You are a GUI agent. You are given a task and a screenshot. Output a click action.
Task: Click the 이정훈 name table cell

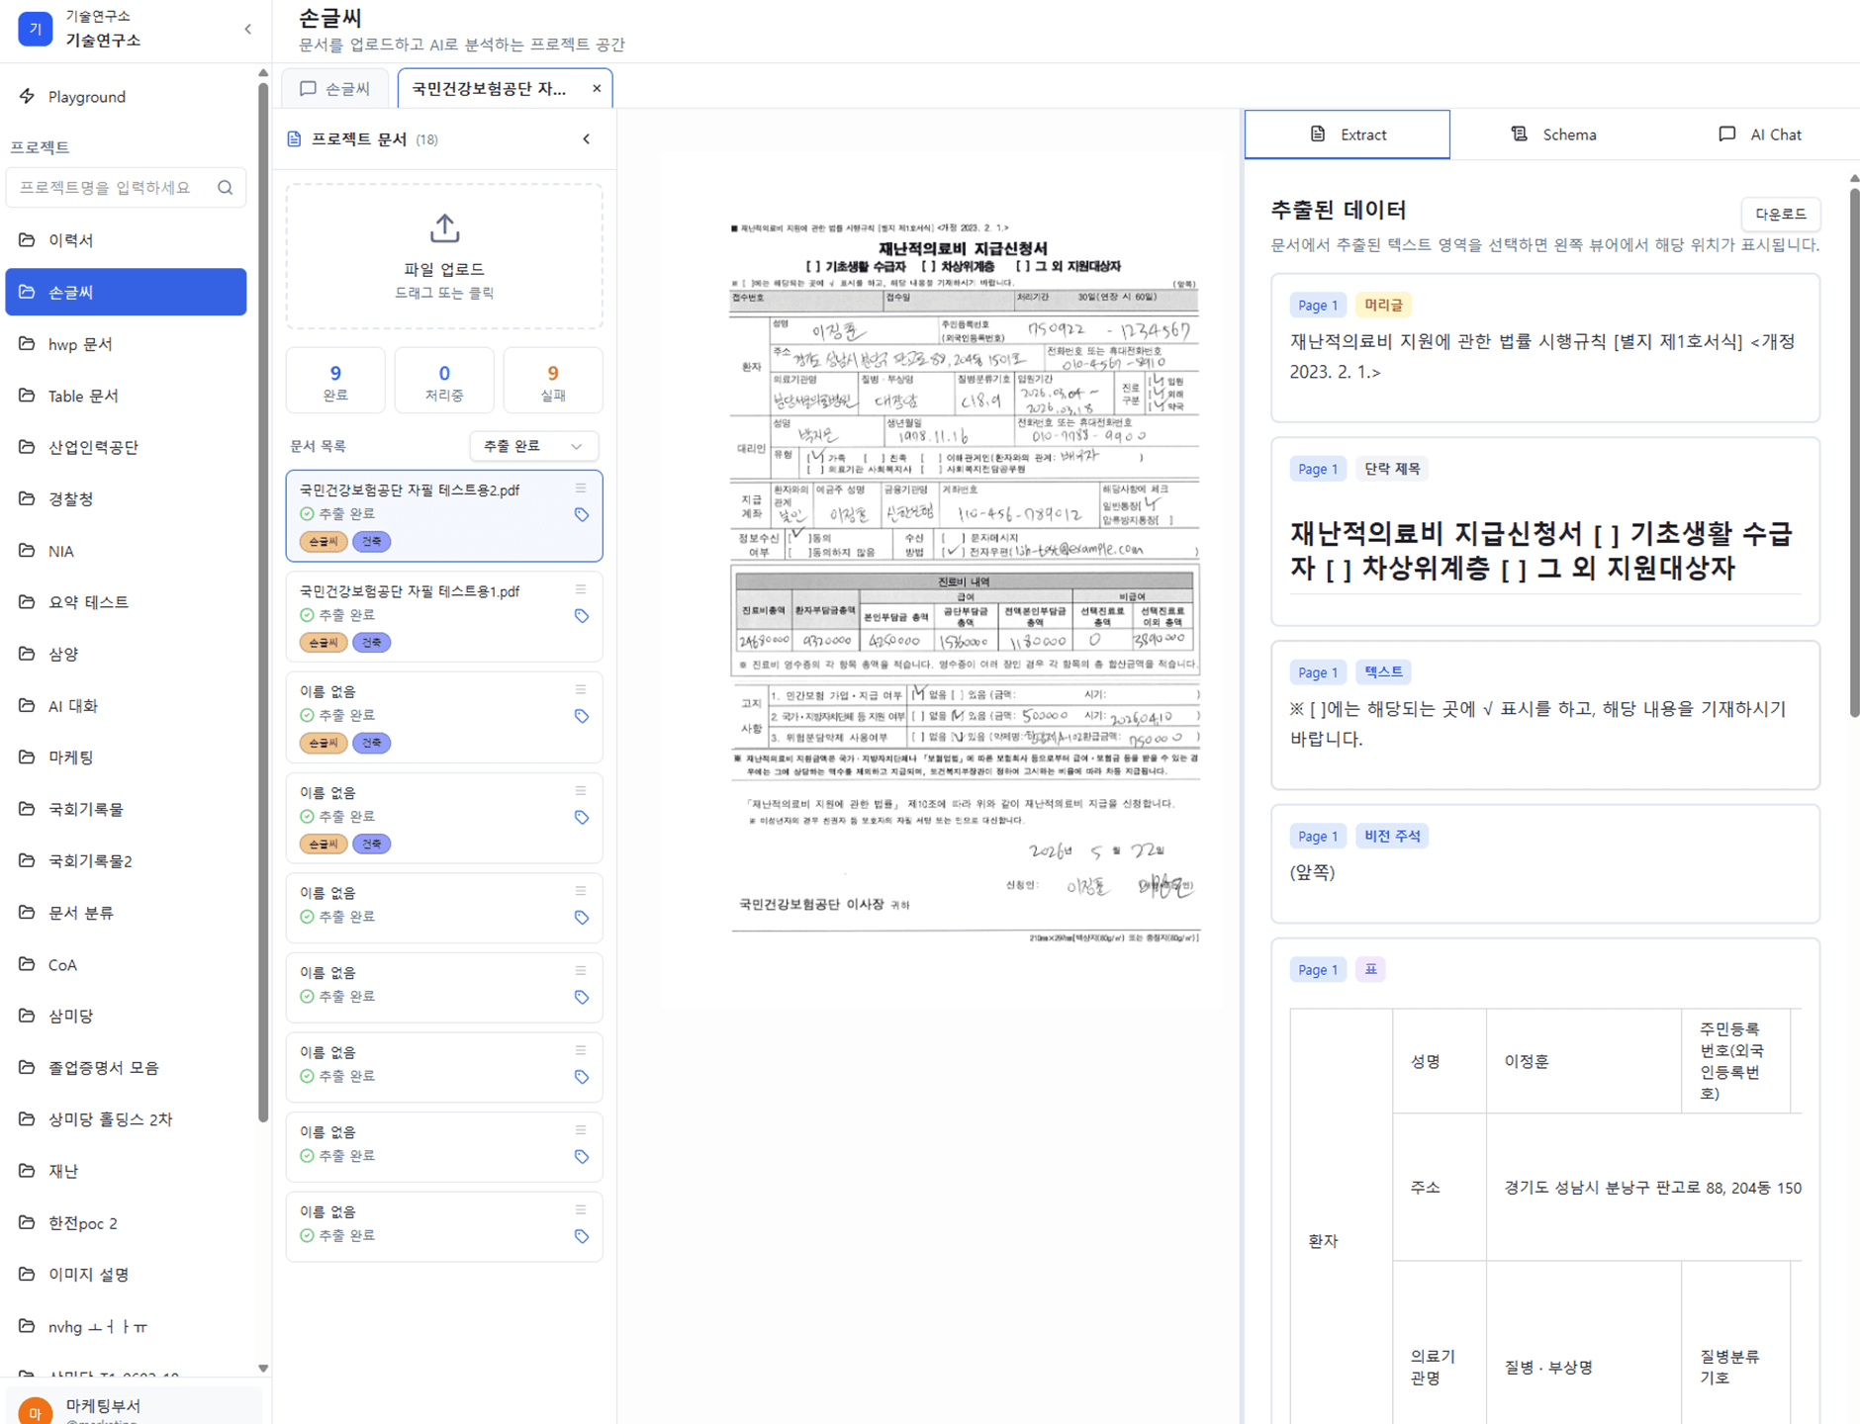point(1583,1061)
